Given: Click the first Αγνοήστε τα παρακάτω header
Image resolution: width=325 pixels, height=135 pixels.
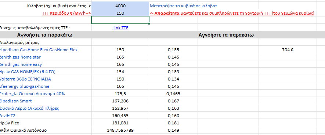Looking at the screenshot, I should point(45,35).
